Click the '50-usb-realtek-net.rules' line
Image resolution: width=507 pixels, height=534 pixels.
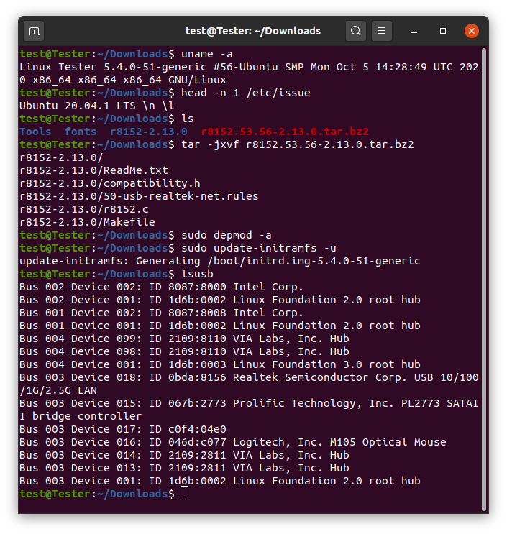coord(139,196)
